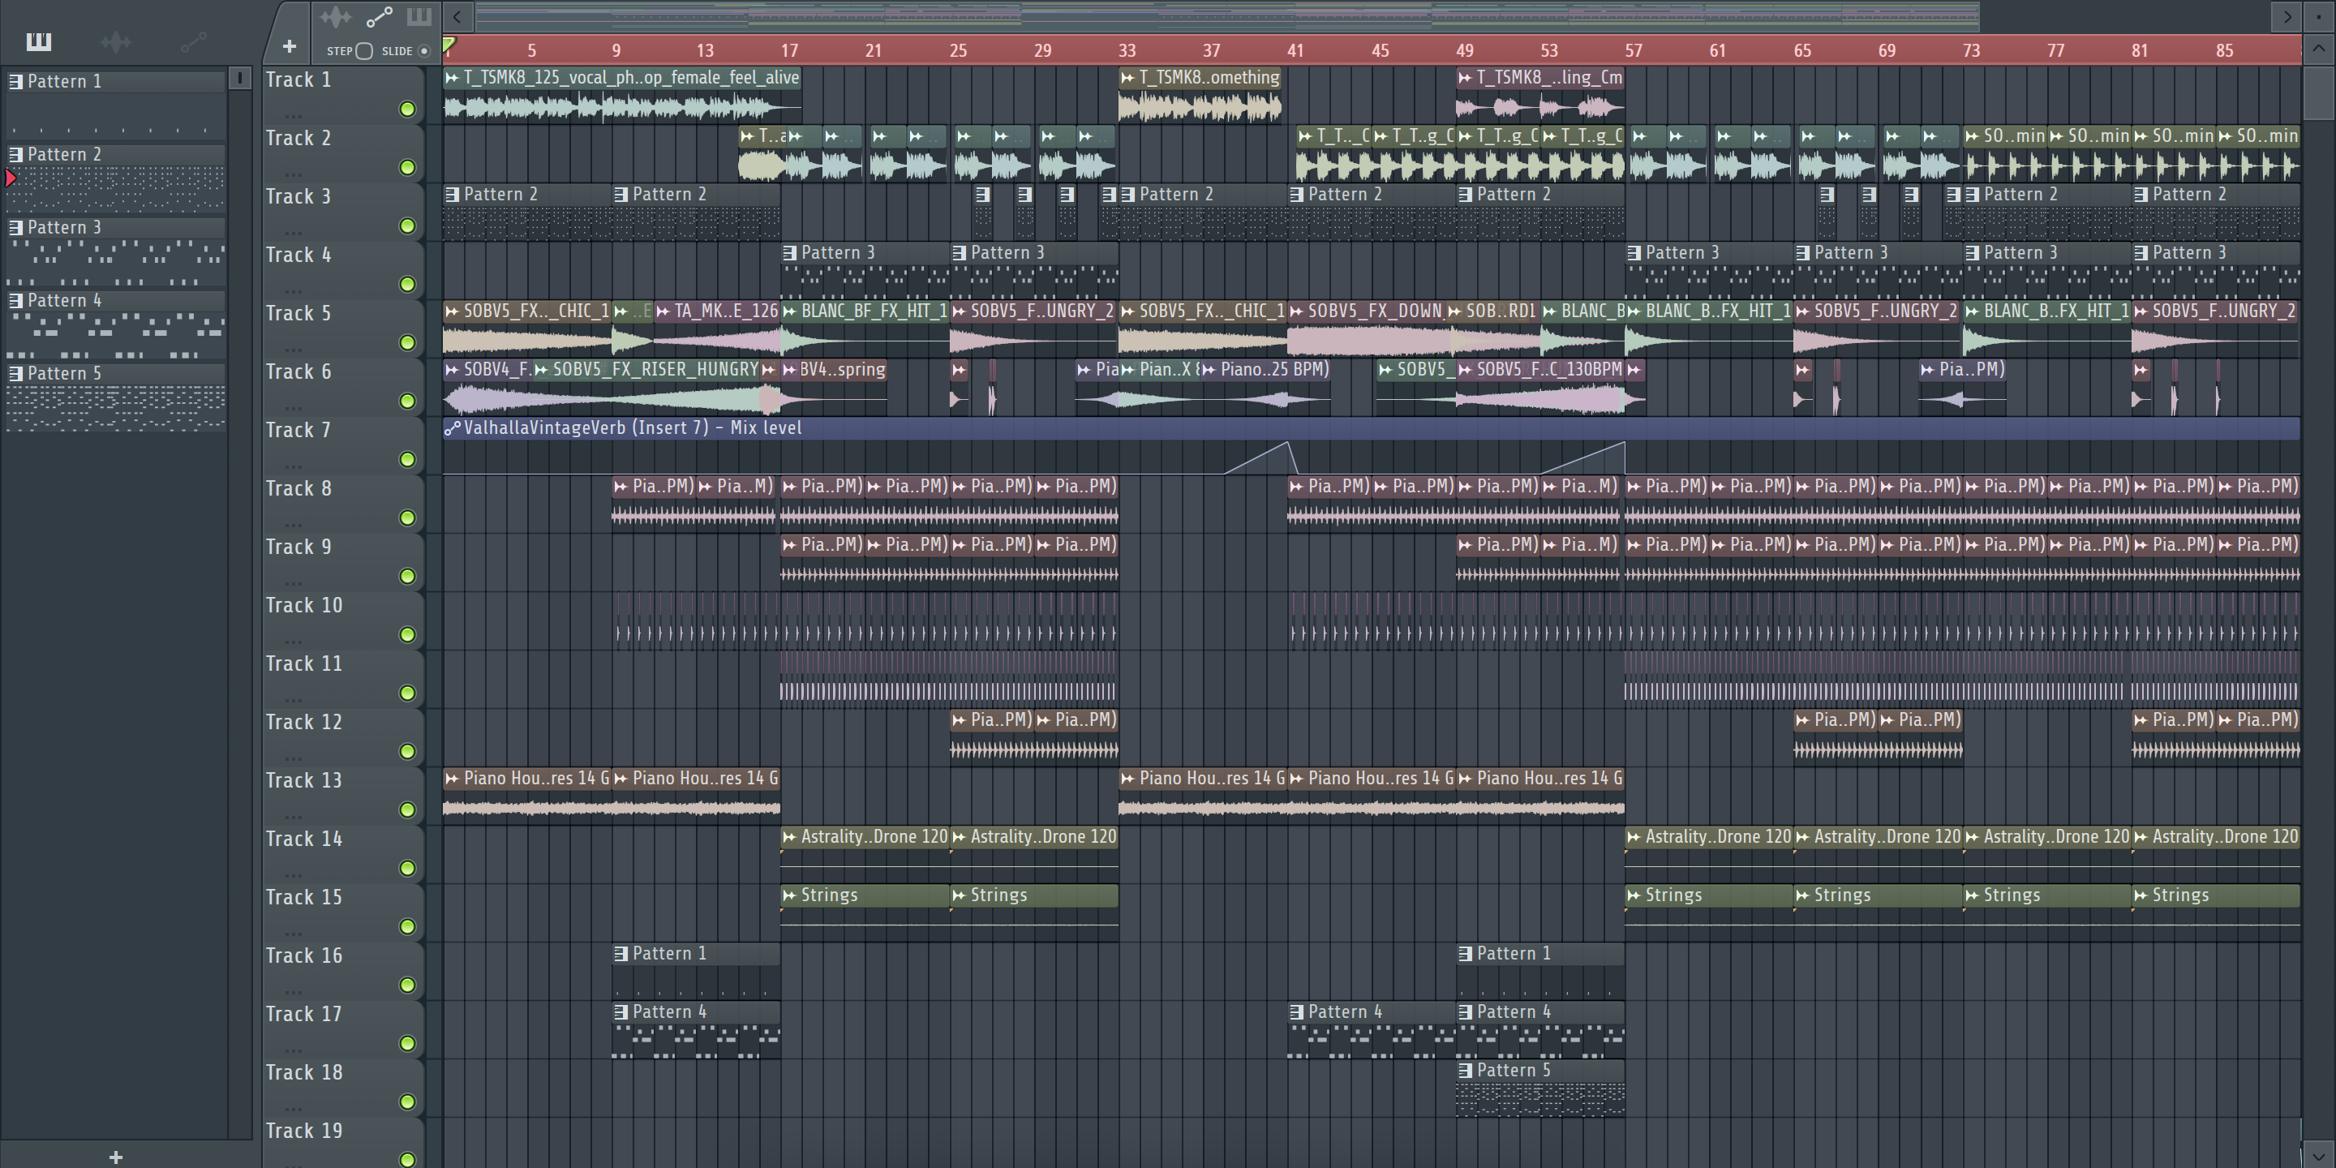Mute Track 2 with green LED

coord(408,168)
